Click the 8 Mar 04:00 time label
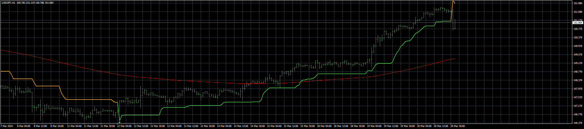Image resolution: width=584 pixels, height=129 pixels. pyautogui.click(x=23, y=126)
